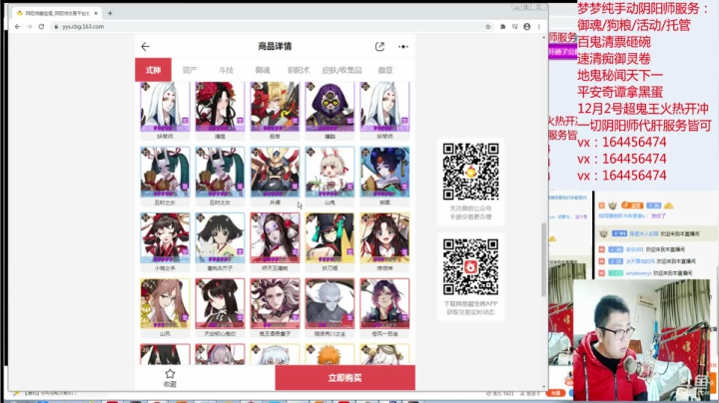Select the purple-hooded 镰鼬 card
This screenshot has height=403, width=719.
(x=330, y=111)
